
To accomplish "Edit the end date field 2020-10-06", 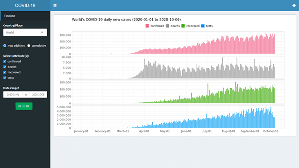I will 38,94.
